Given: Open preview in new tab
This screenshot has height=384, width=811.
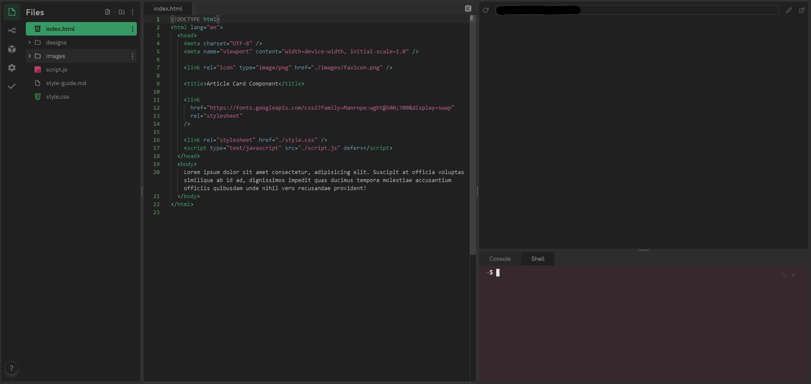Looking at the screenshot, I should coord(802,10).
